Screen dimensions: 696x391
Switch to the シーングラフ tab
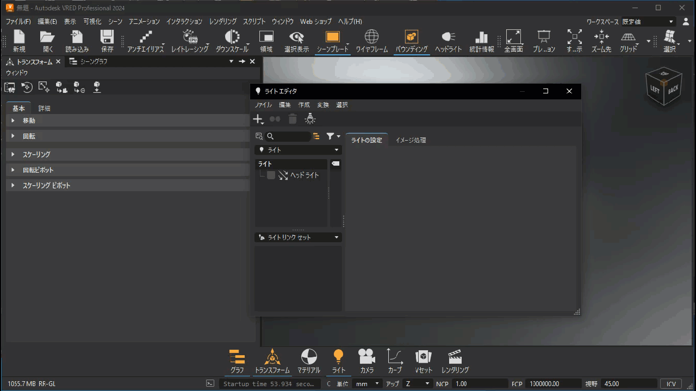tap(89, 61)
